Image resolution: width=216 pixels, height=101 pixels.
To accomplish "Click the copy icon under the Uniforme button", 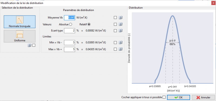I will coord(29,45).
